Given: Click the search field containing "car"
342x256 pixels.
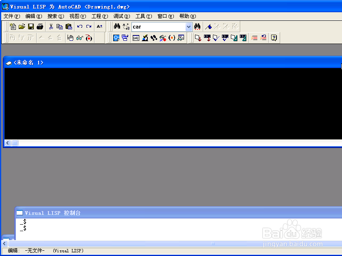Looking at the screenshot, I should pos(159,27).
